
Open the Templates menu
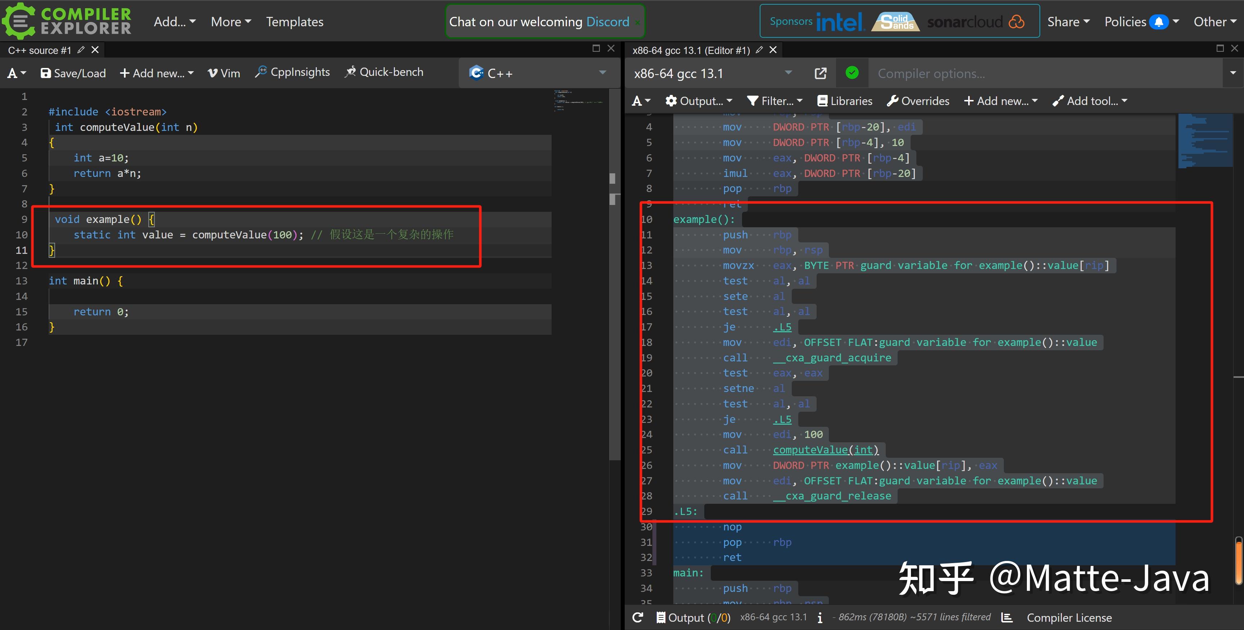[x=295, y=21]
